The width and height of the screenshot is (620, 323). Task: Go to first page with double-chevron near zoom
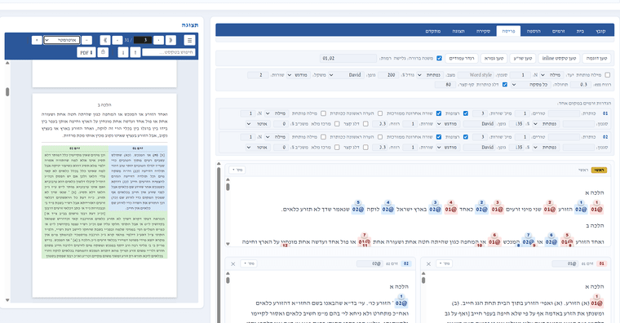click(x=105, y=40)
